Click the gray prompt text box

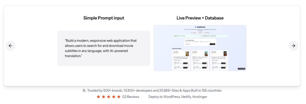pyautogui.click(x=104, y=48)
